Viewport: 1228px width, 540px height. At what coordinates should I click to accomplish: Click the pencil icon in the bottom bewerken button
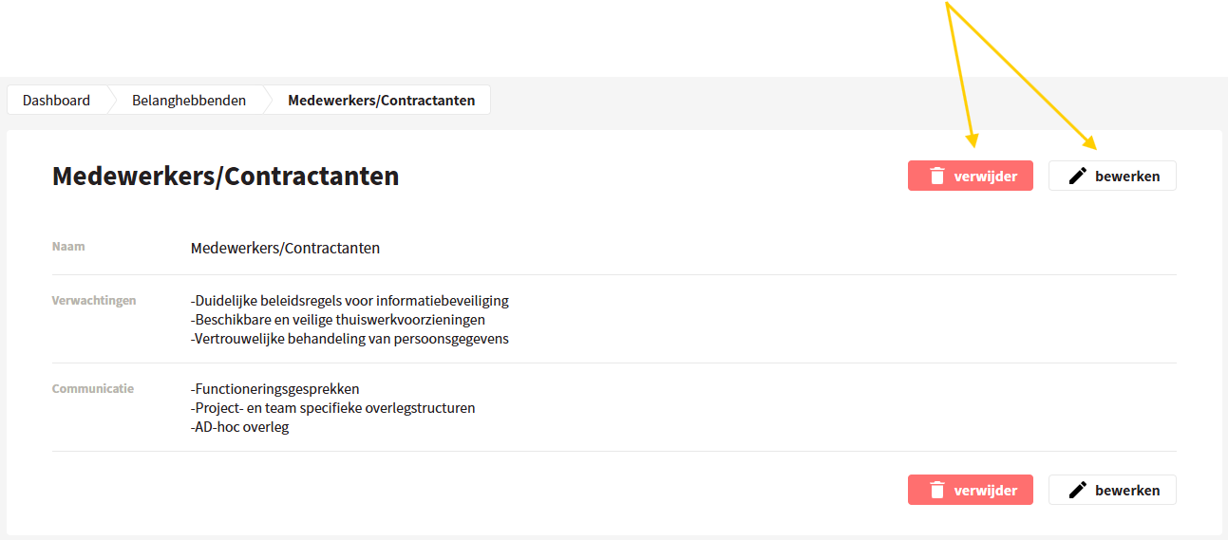coord(1077,490)
